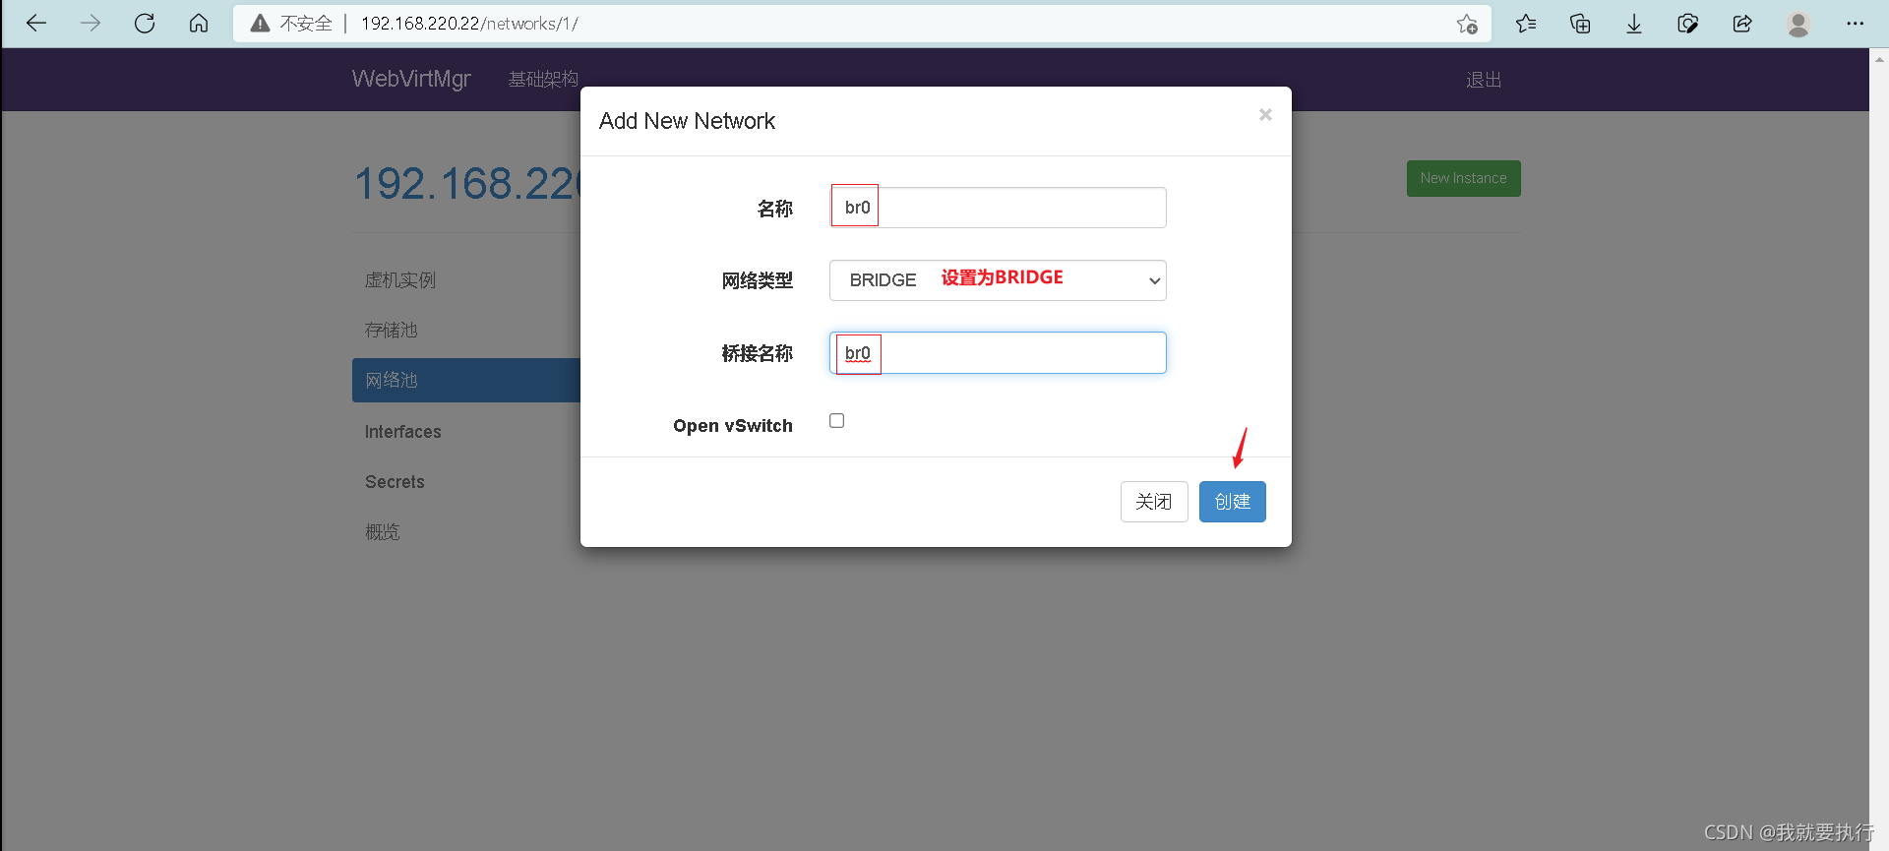Image resolution: width=1889 pixels, height=851 pixels.
Task: Add this page to favorites star icon
Action: click(x=1467, y=24)
